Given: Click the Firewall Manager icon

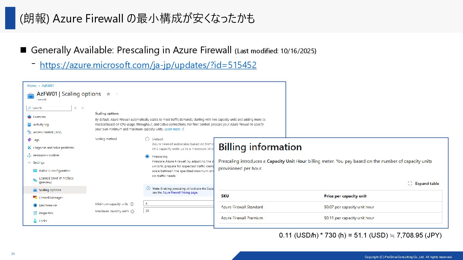Looking at the screenshot, I should pos(35,198).
